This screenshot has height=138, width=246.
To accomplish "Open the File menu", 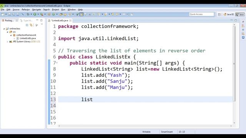I will pyautogui.click(x=3, y=10).
